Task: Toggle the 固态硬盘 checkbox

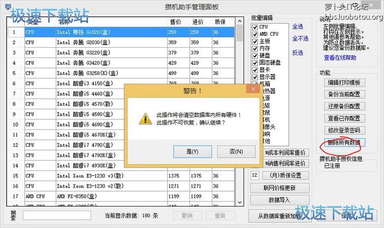Action: [255, 63]
